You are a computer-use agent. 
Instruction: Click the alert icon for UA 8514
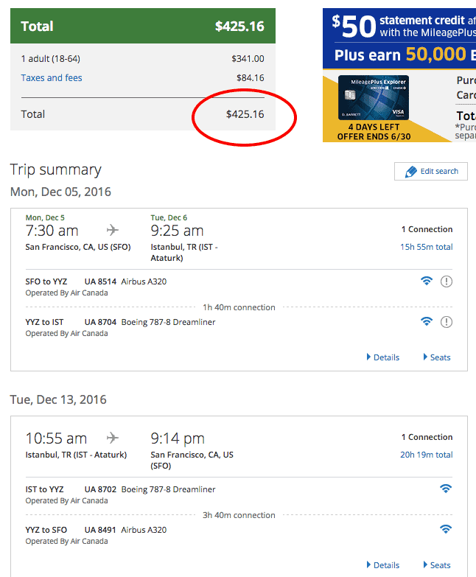(x=447, y=281)
